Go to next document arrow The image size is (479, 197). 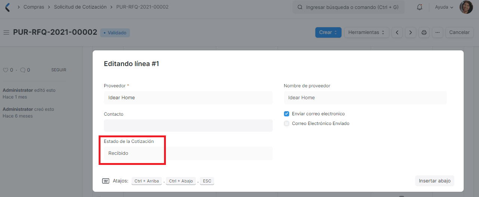coord(411,32)
